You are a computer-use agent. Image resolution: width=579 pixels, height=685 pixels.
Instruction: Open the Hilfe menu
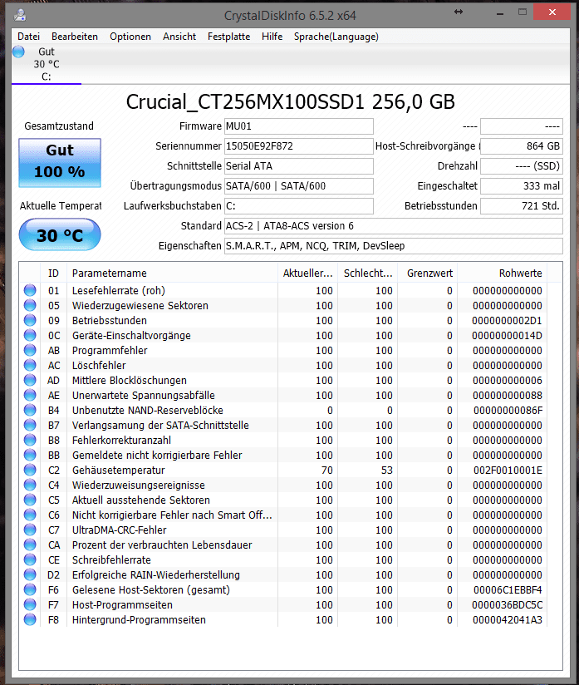coord(272,37)
